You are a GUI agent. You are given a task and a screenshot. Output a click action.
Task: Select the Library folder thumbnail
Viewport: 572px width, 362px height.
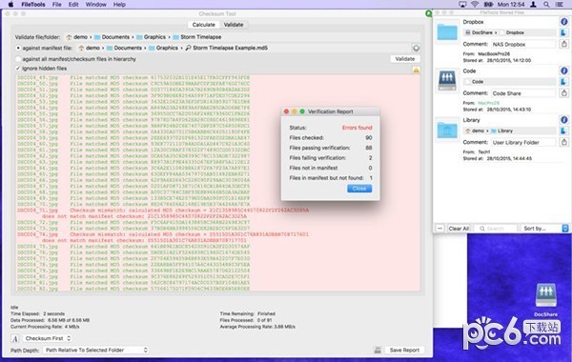(447, 130)
